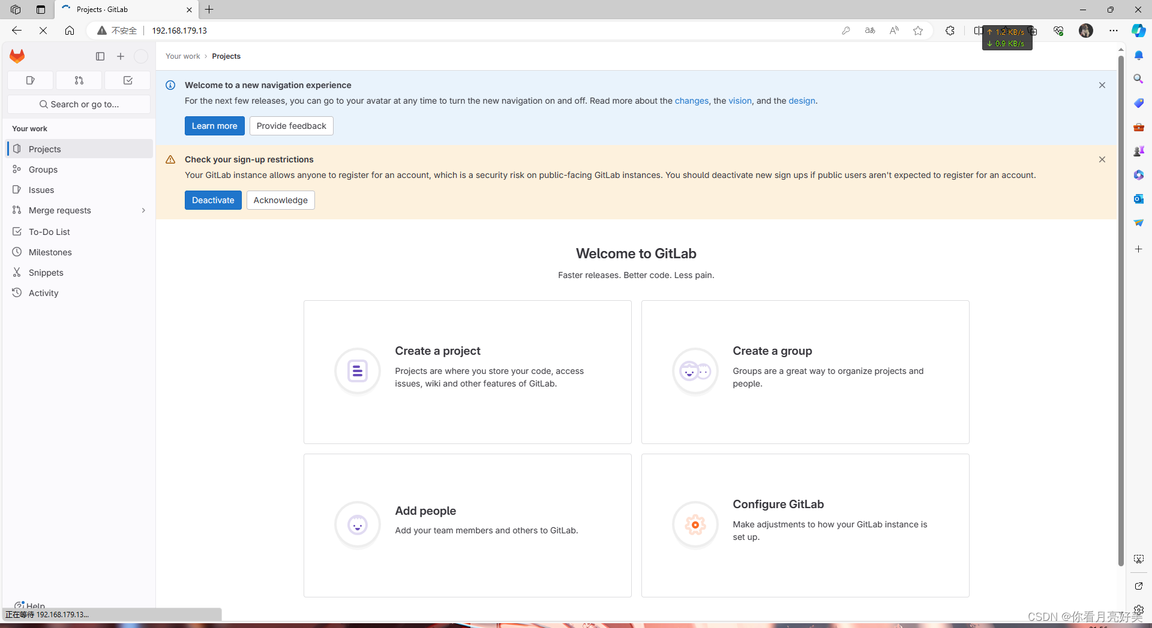Click Provide feedback button
Screen dimensions: 1152x628
coord(291,126)
